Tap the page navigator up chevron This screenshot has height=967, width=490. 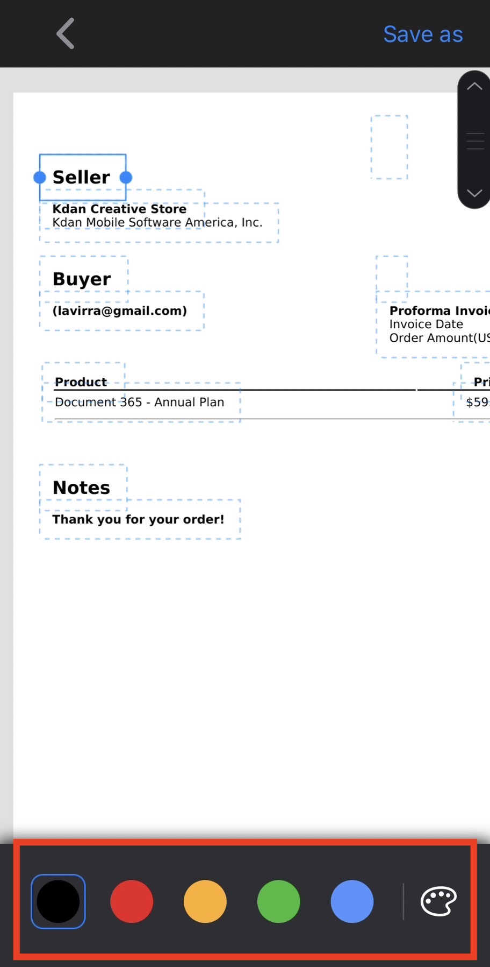[474, 86]
